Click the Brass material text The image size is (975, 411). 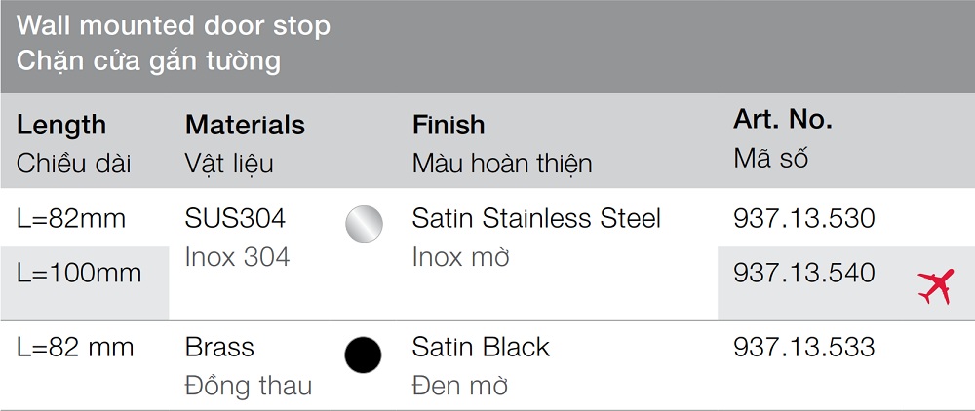point(219,347)
